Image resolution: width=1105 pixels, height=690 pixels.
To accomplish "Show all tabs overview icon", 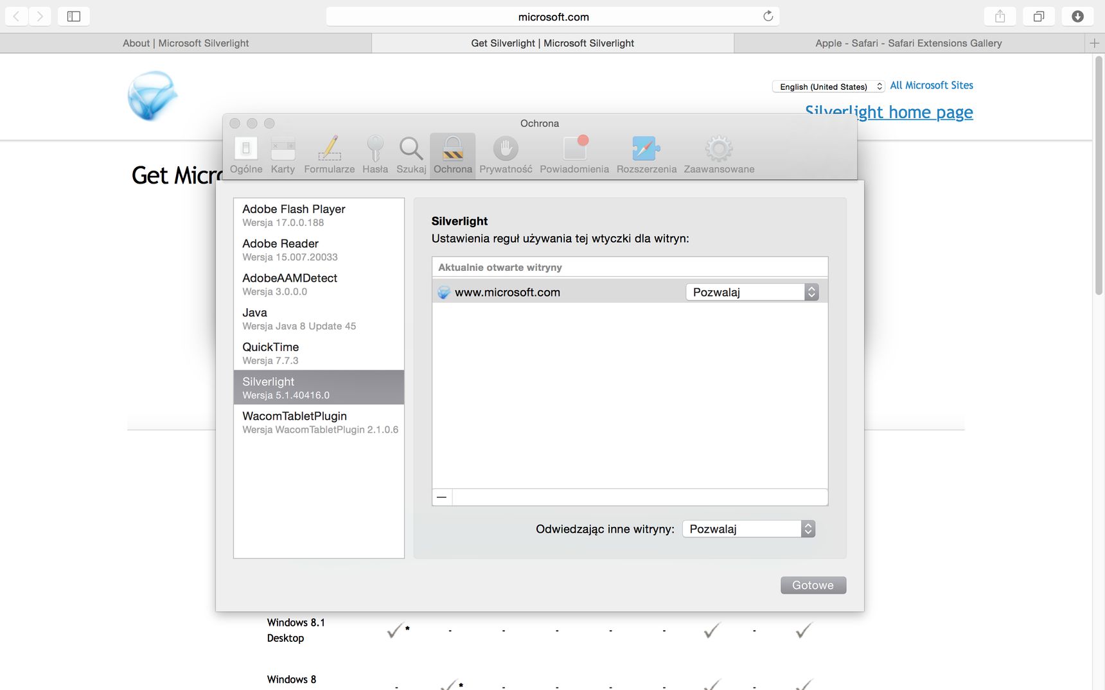I will coord(1039,17).
